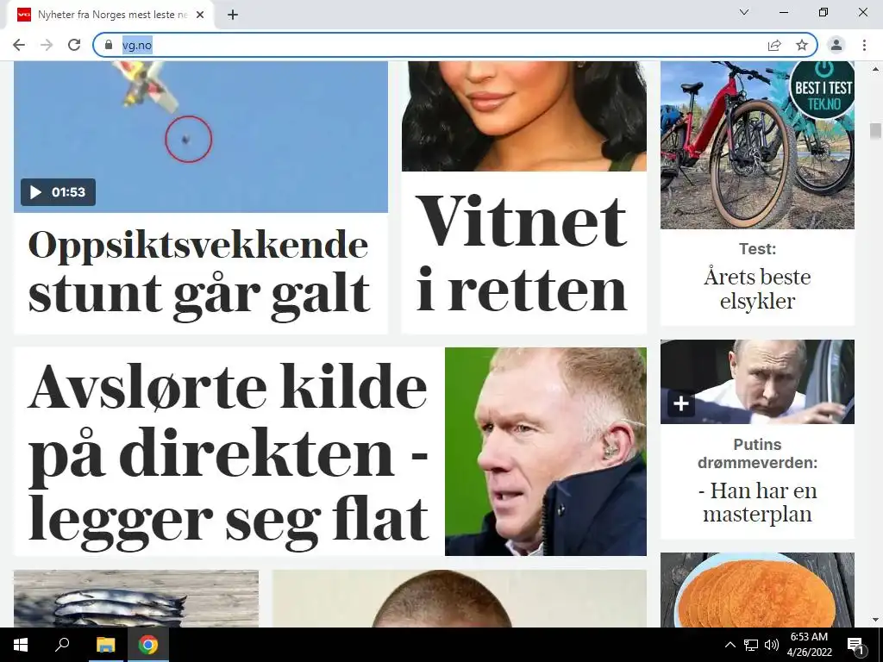This screenshot has height=662, width=883.
Task: Open the Chrome profile avatar
Action: tap(836, 45)
